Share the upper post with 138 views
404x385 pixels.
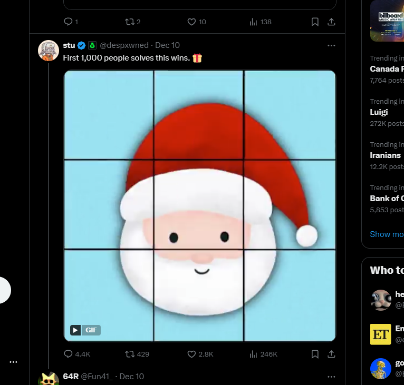click(x=331, y=22)
